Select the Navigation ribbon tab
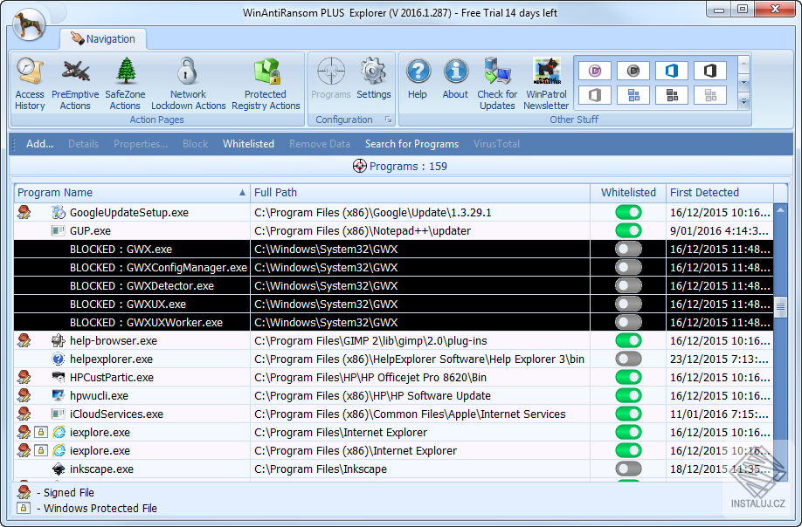Viewport: 802px width, 527px height. (x=103, y=39)
